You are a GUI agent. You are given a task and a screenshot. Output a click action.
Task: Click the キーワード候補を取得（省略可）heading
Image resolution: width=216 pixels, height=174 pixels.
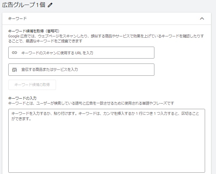tap(34, 31)
